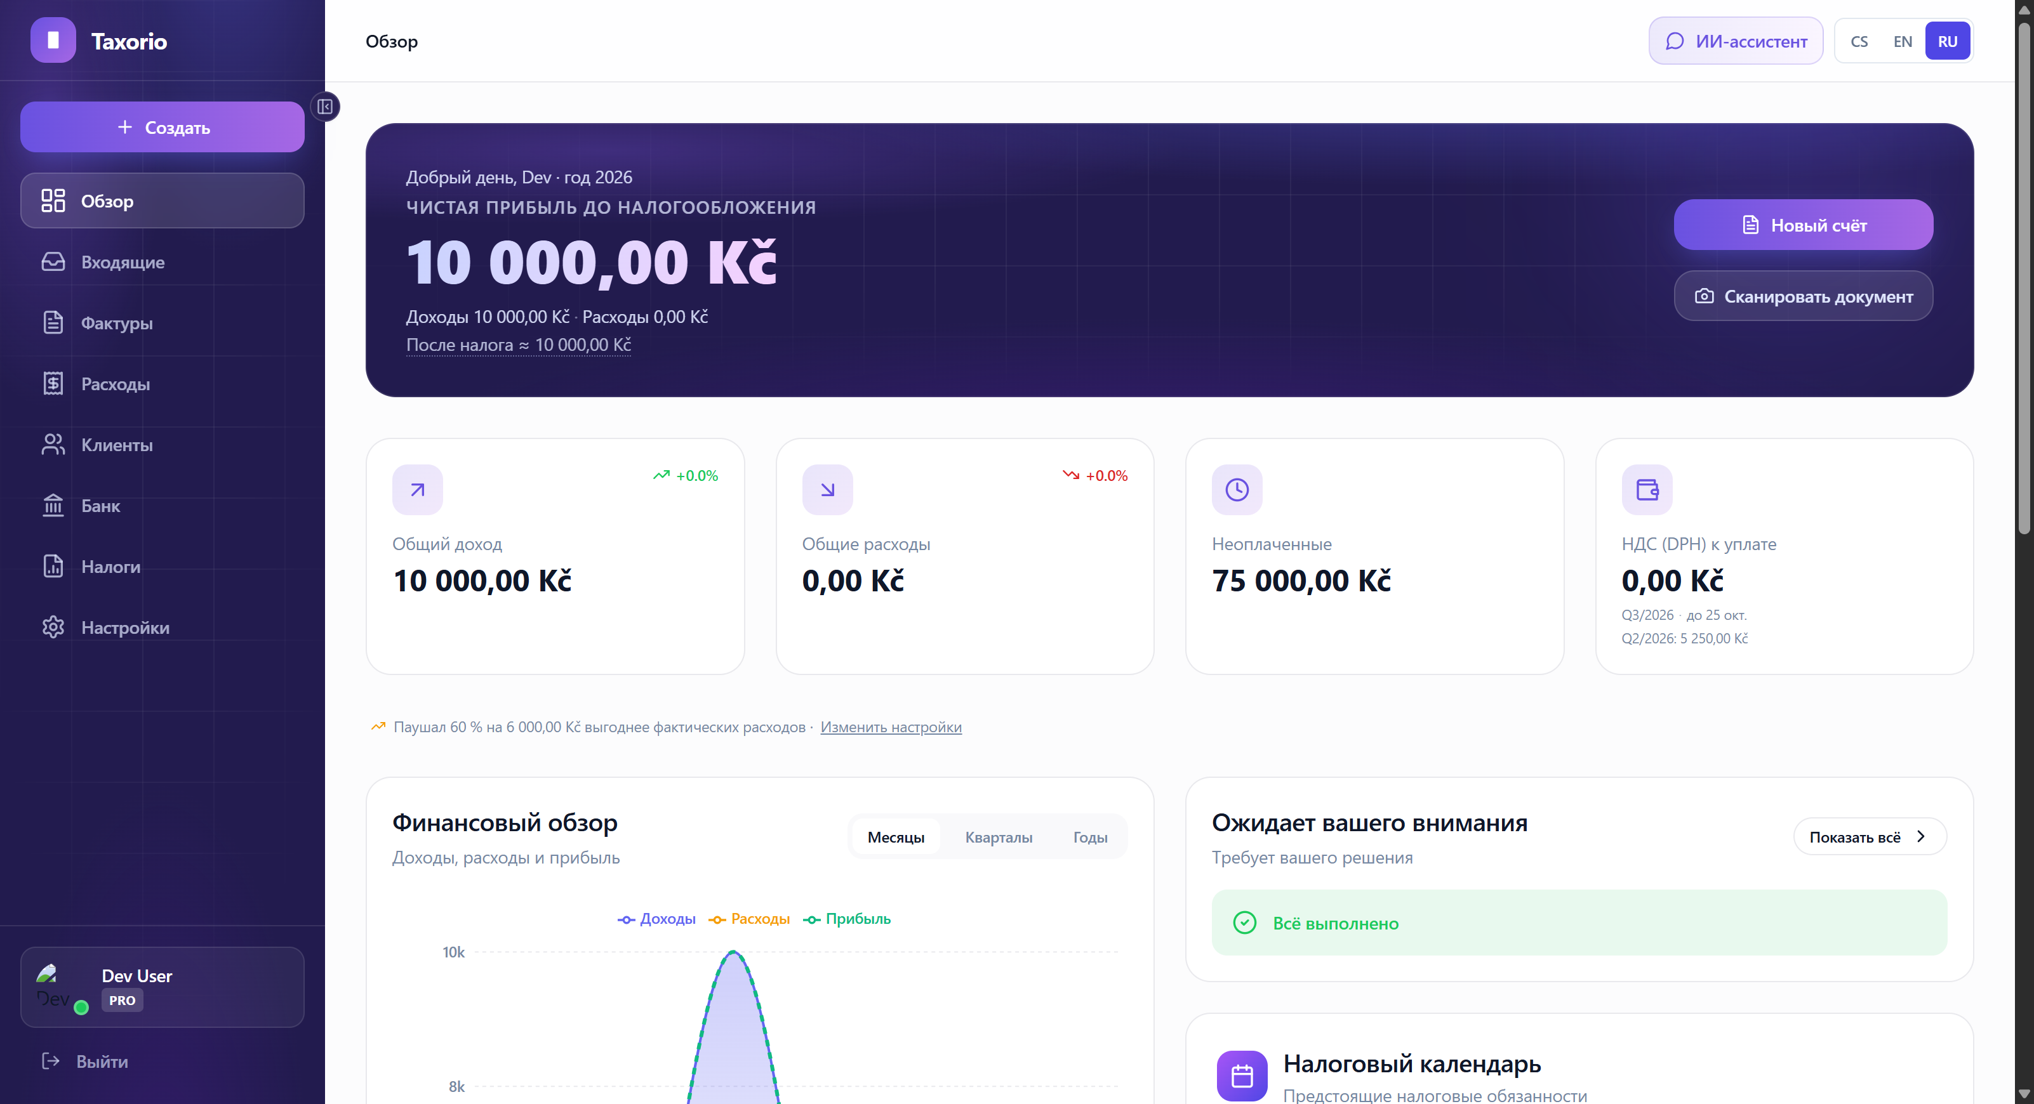Image resolution: width=2034 pixels, height=1104 pixels.
Task: Toggle the Расходы legend series marker
Action: tap(717, 920)
